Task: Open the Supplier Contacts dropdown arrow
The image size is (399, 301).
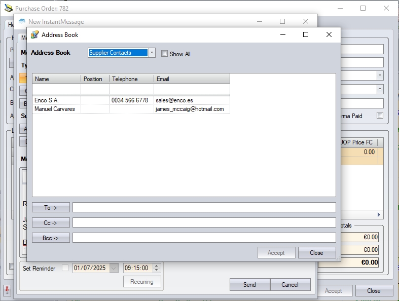Action: coord(152,53)
